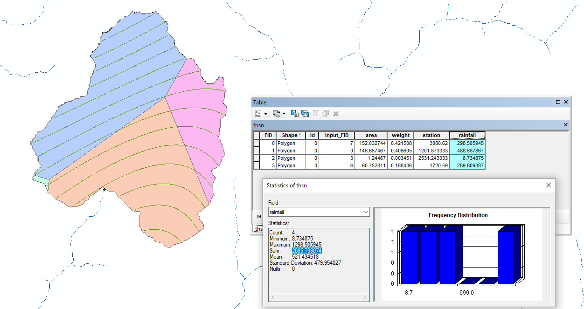Click the Zoom To Selected icon
The height and width of the screenshot is (309, 584).
pyautogui.click(x=326, y=113)
